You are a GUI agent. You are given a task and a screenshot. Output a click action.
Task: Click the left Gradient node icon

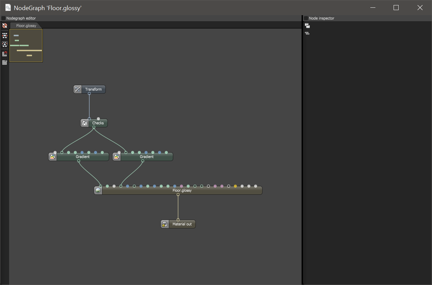click(x=53, y=157)
